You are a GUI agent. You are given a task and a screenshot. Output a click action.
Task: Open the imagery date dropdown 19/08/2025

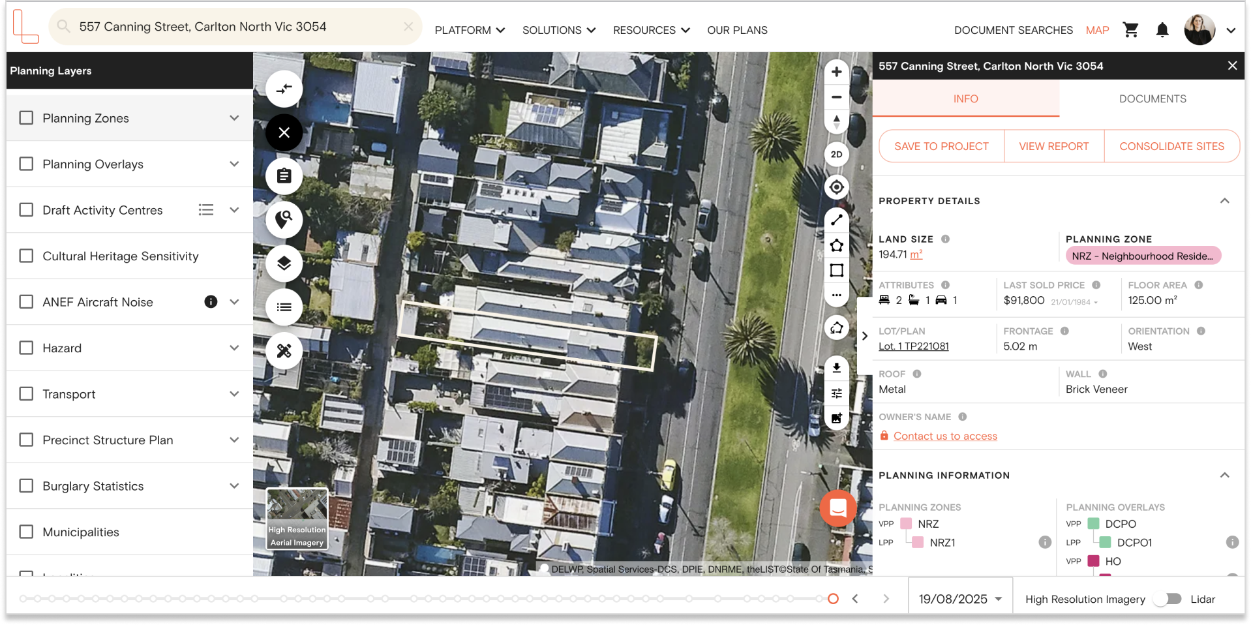(960, 599)
